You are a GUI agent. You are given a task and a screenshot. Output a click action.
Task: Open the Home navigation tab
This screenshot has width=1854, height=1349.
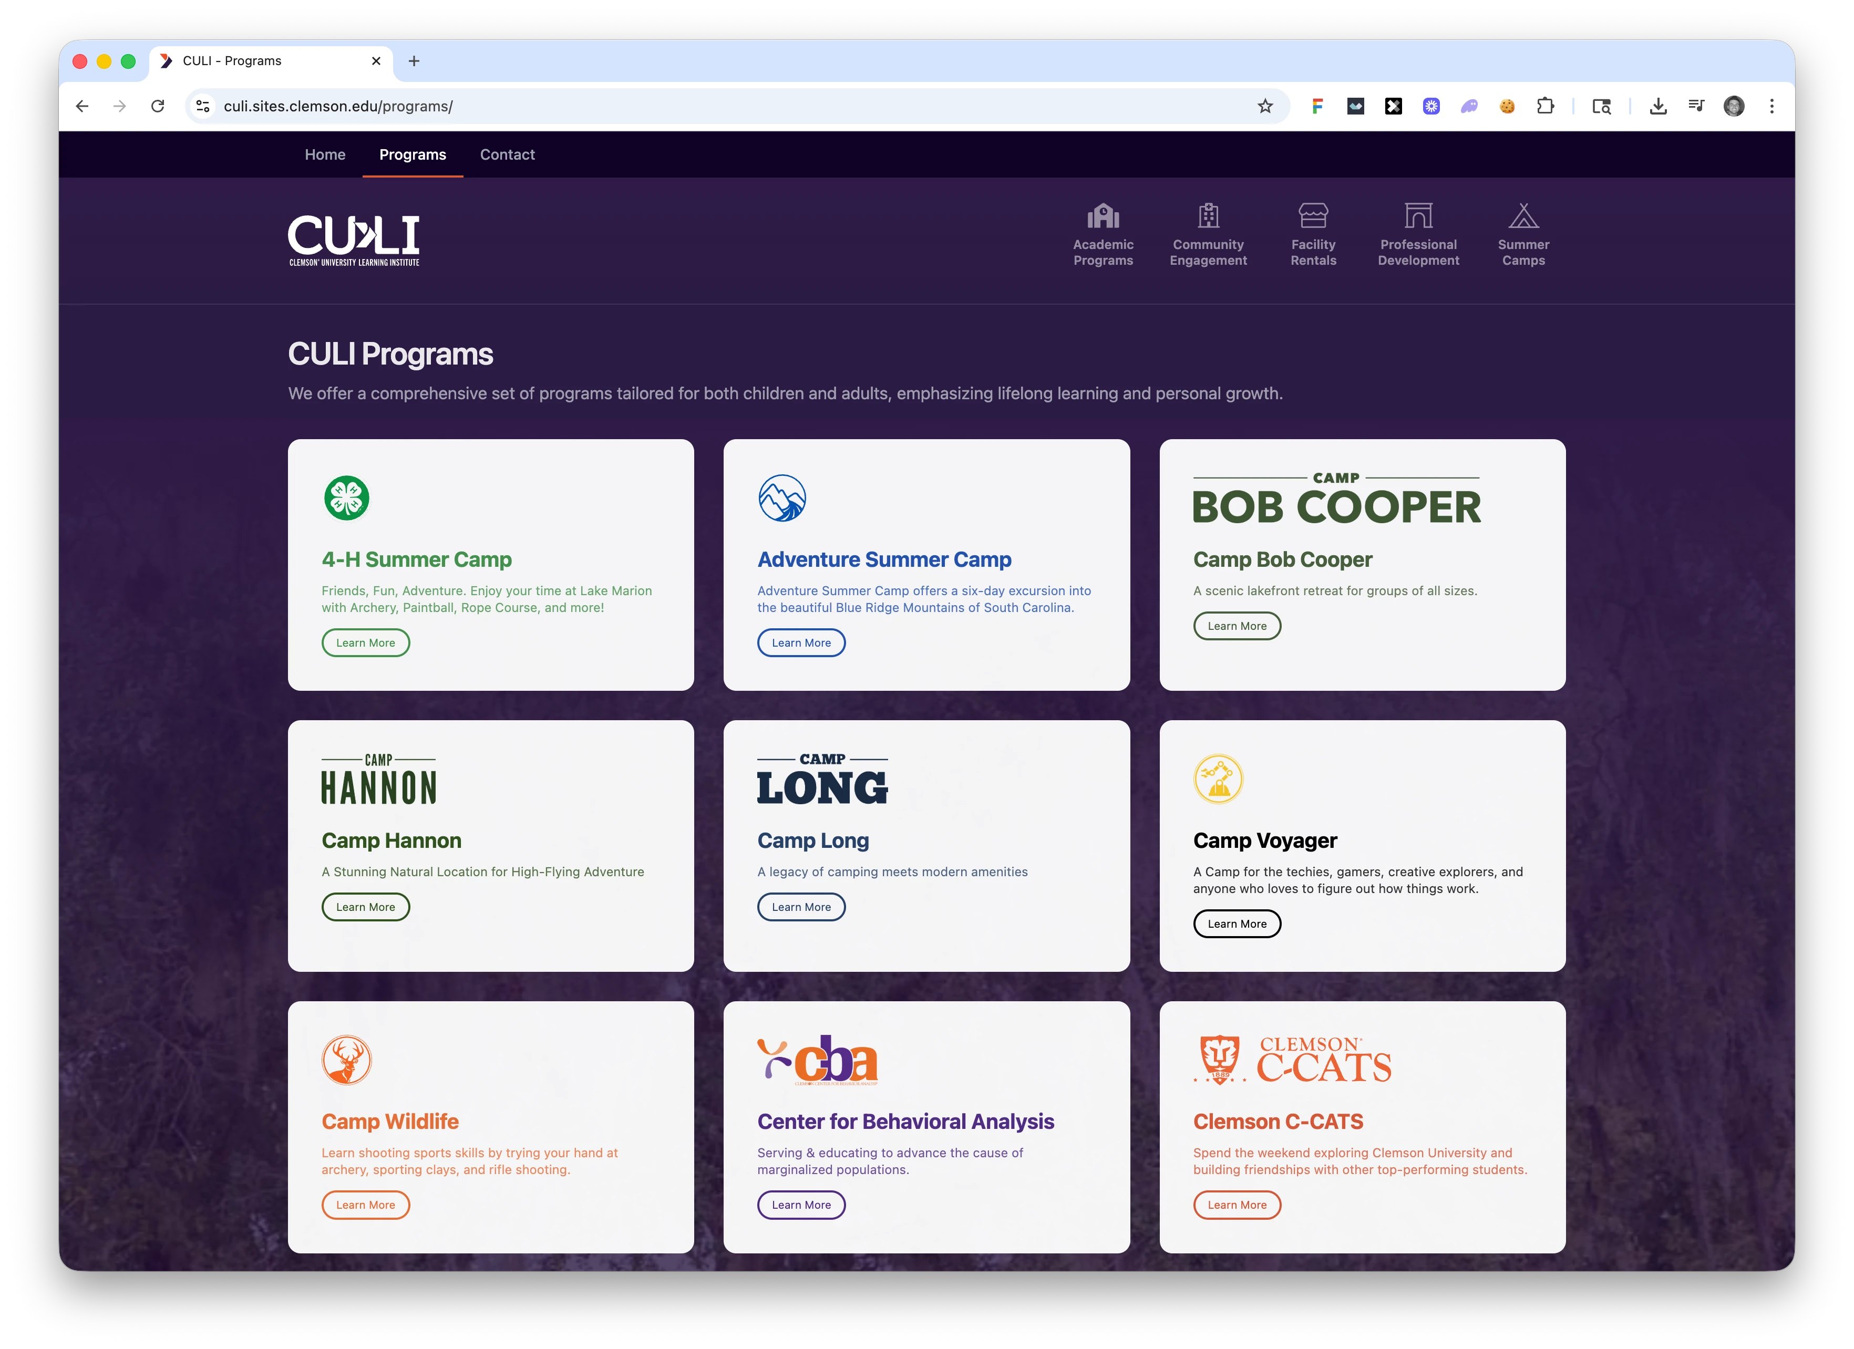[x=325, y=154]
